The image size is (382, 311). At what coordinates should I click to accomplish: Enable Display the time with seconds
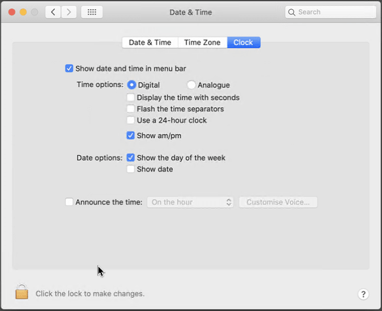[131, 98]
